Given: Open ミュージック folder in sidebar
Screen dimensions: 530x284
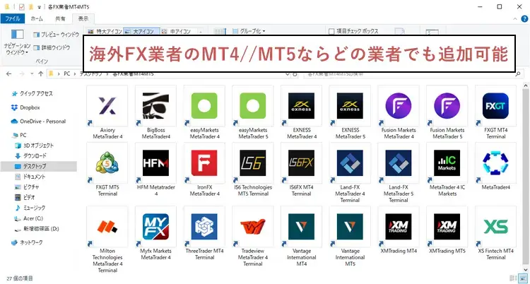Looking at the screenshot, I should pyautogui.click(x=30, y=208).
